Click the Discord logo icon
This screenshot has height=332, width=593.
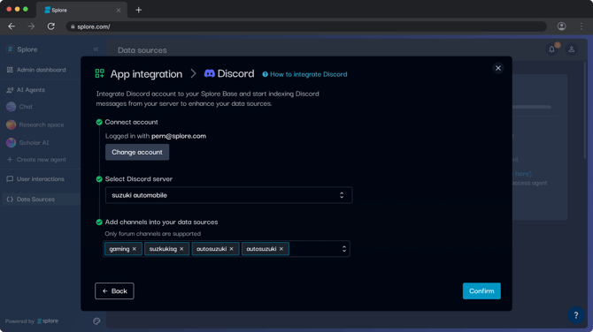coord(209,73)
